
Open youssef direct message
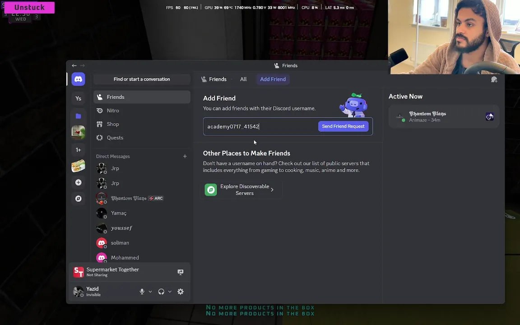[x=142, y=228]
